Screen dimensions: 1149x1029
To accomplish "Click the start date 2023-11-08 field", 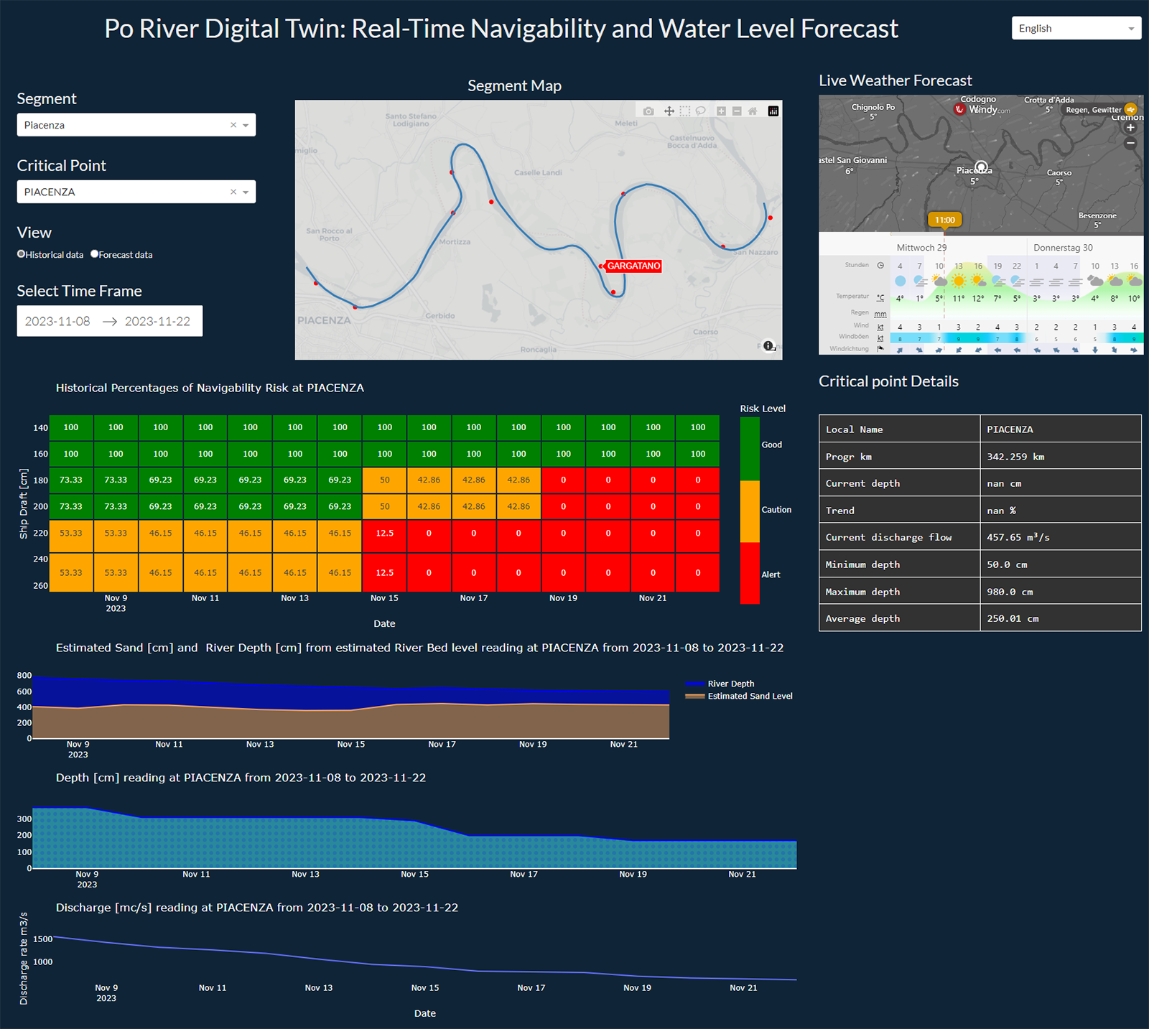I will pyautogui.click(x=57, y=321).
